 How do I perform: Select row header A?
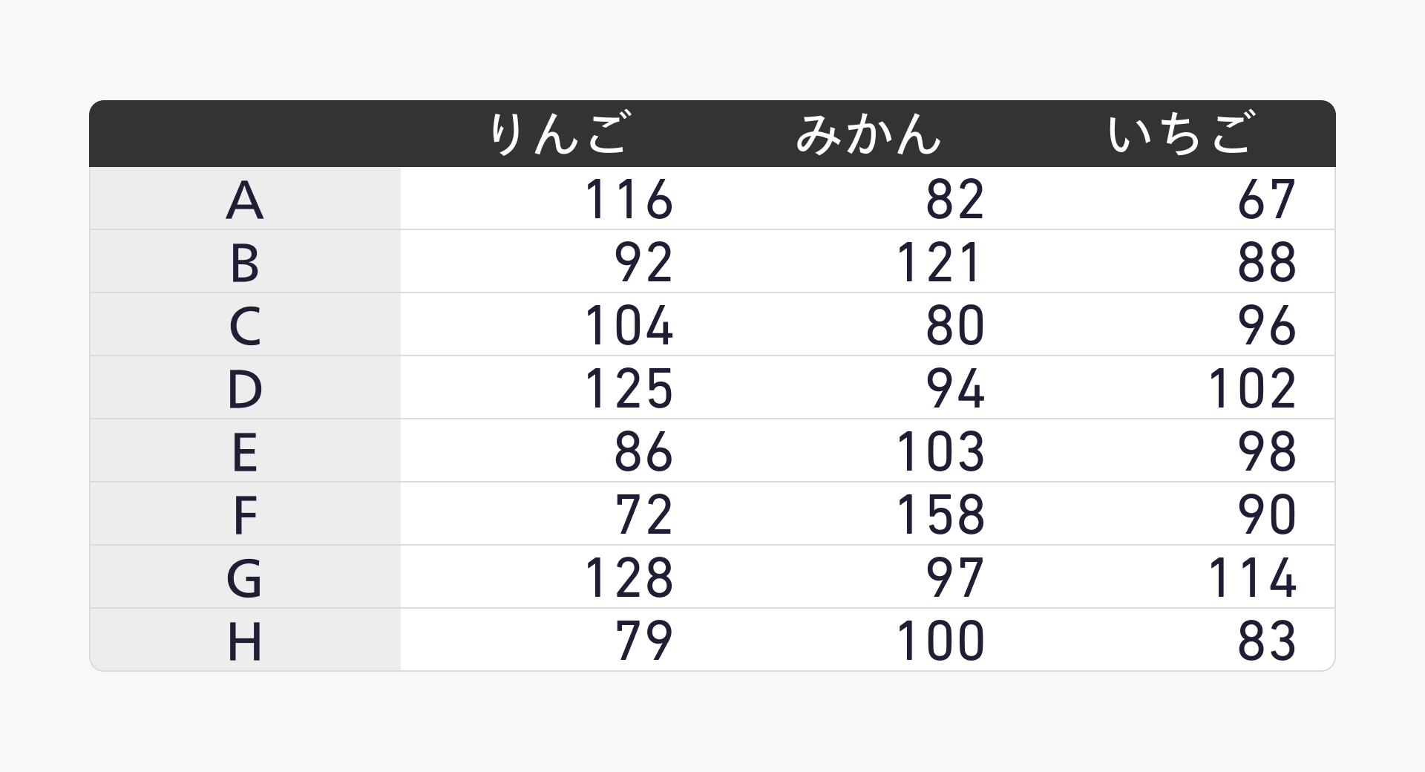pyautogui.click(x=245, y=199)
